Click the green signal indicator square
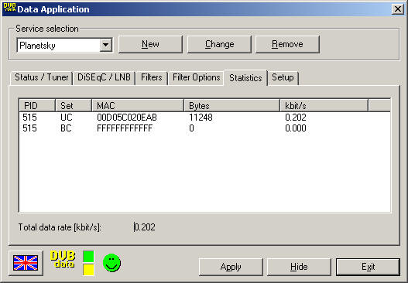The width and height of the screenshot is (408, 283). pos(88,256)
